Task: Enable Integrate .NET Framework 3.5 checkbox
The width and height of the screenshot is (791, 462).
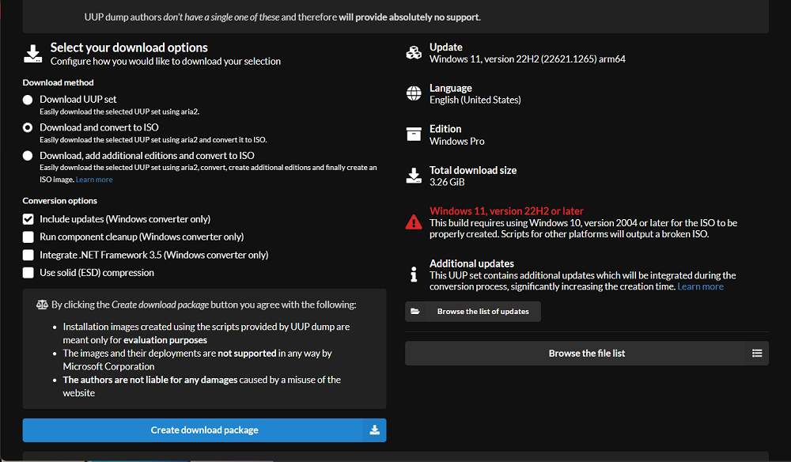Action: click(28, 256)
